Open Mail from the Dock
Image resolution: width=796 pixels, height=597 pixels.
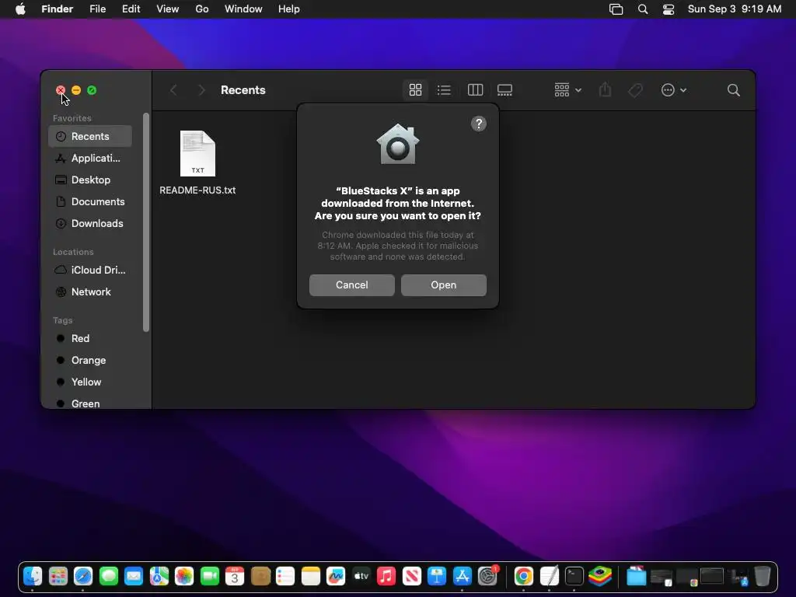click(134, 576)
